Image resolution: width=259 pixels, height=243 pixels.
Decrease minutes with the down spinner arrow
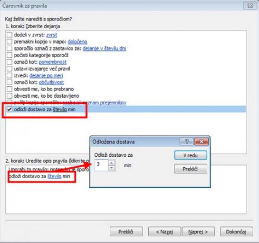[x=112, y=168]
